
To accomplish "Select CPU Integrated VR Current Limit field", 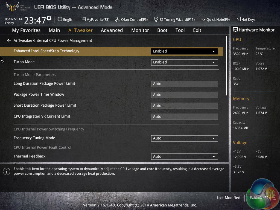I will [x=184, y=117].
